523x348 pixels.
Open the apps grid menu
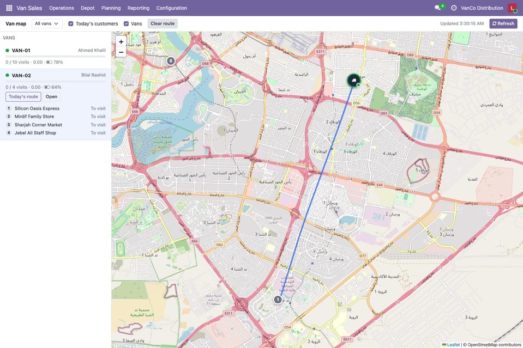point(9,8)
